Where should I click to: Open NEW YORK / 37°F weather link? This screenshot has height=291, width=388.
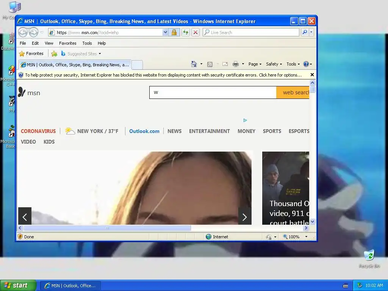[x=98, y=131]
